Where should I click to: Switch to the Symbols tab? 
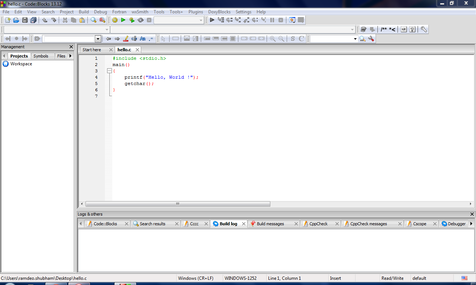(x=41, y=56)
